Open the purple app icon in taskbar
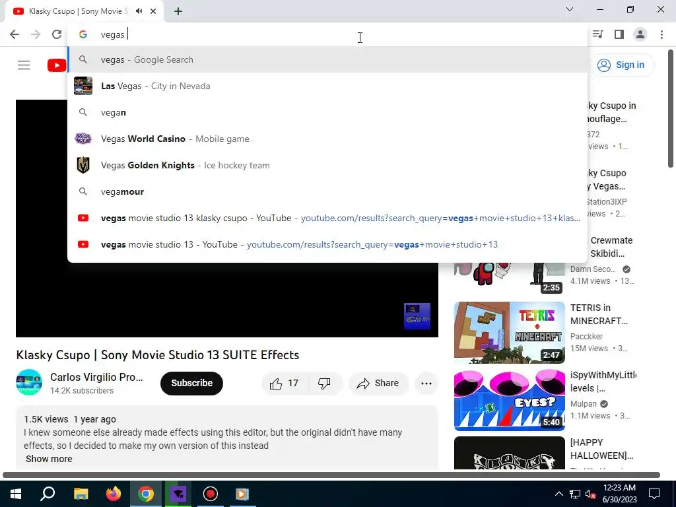Screen dimensions: 676x507 point(178,494)
